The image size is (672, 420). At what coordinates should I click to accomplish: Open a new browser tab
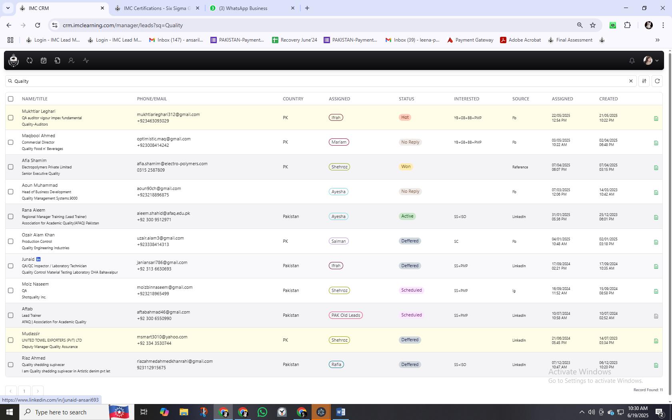pyautogui.click(x=307, y=8)
